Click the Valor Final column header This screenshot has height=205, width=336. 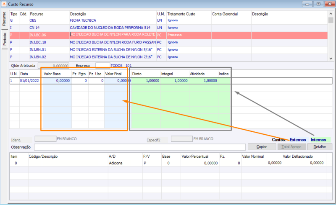[113, 74]
